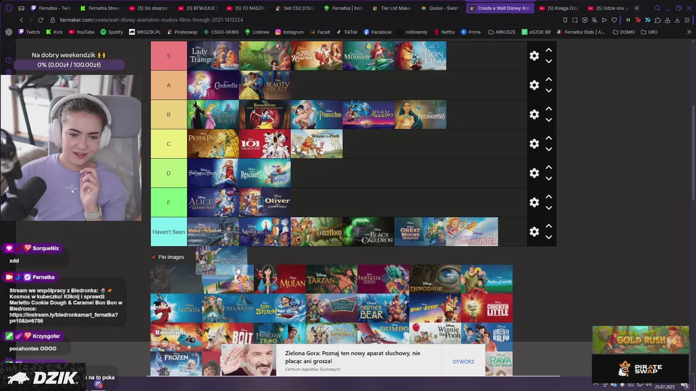The height and width of the screenshot is (391, 696).
Task: Move A tier row up
Action: (x=549, y=79)
